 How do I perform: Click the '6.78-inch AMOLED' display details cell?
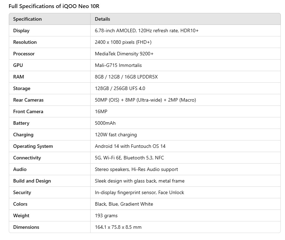pyautogui.click(x=147, y=30)
